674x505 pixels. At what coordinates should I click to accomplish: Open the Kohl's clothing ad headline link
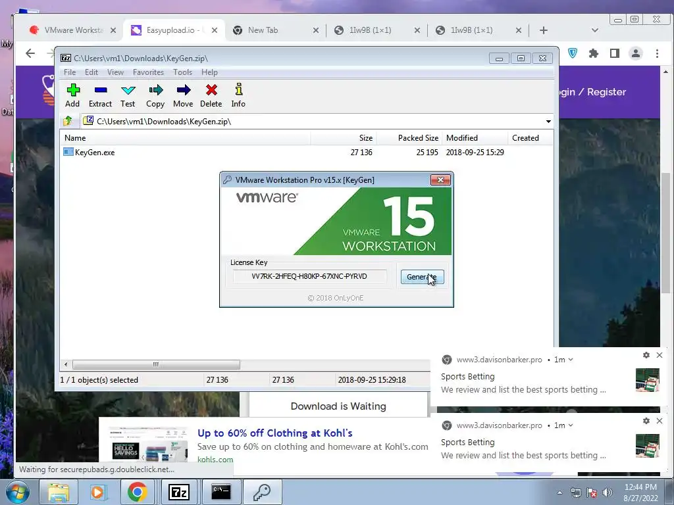pos(275,433)
